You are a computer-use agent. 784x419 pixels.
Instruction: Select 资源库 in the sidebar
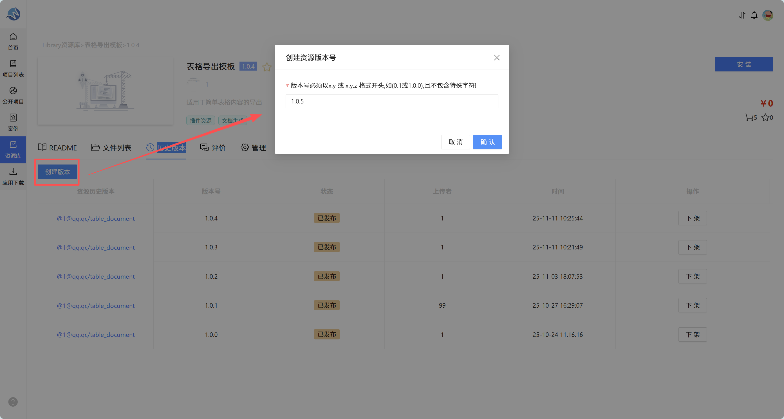[13, 150]
